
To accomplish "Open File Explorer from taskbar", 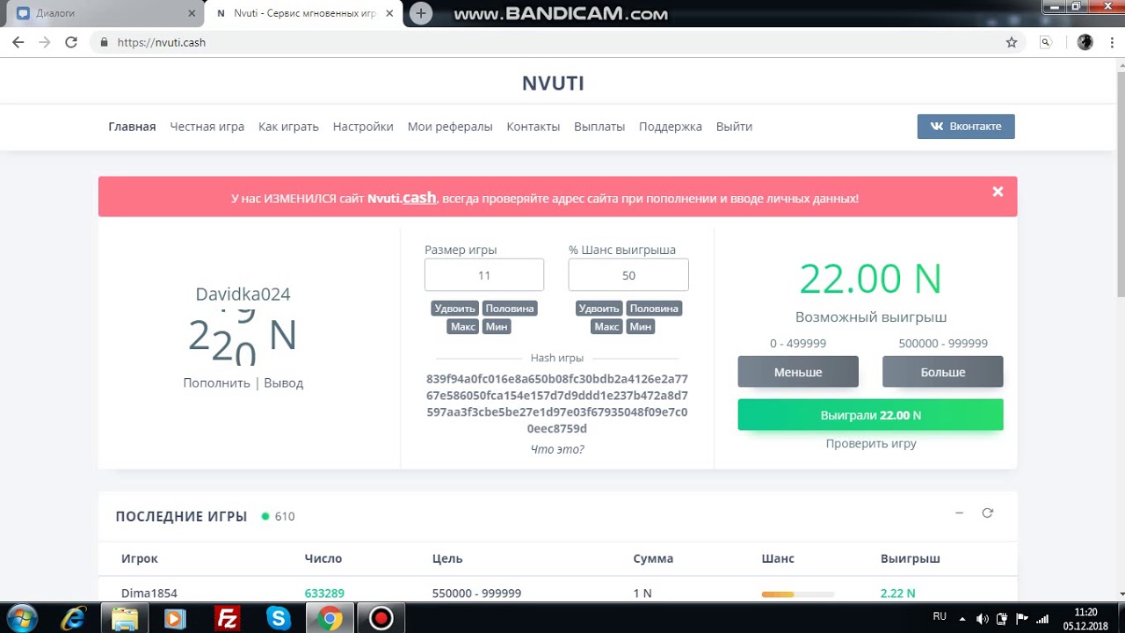I will pos(125,618).
